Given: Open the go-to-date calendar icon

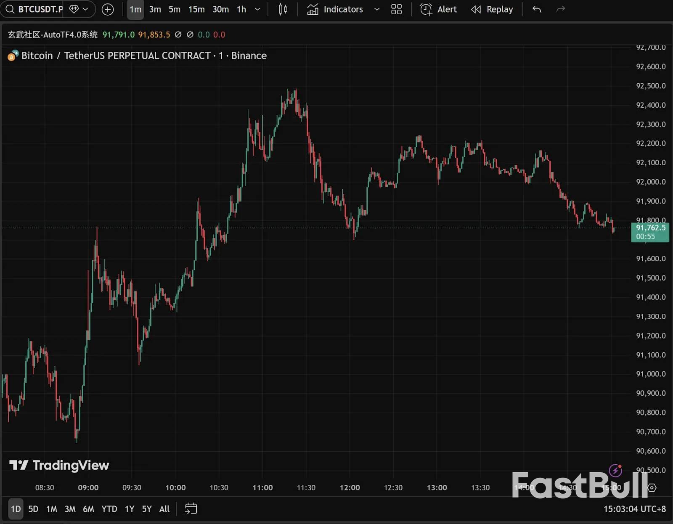Looking at the screenshot, I should click(x=191, y=509).
